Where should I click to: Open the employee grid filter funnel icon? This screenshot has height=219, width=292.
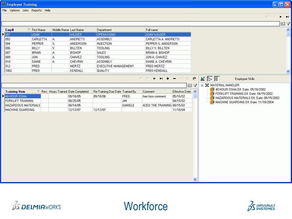288,23
